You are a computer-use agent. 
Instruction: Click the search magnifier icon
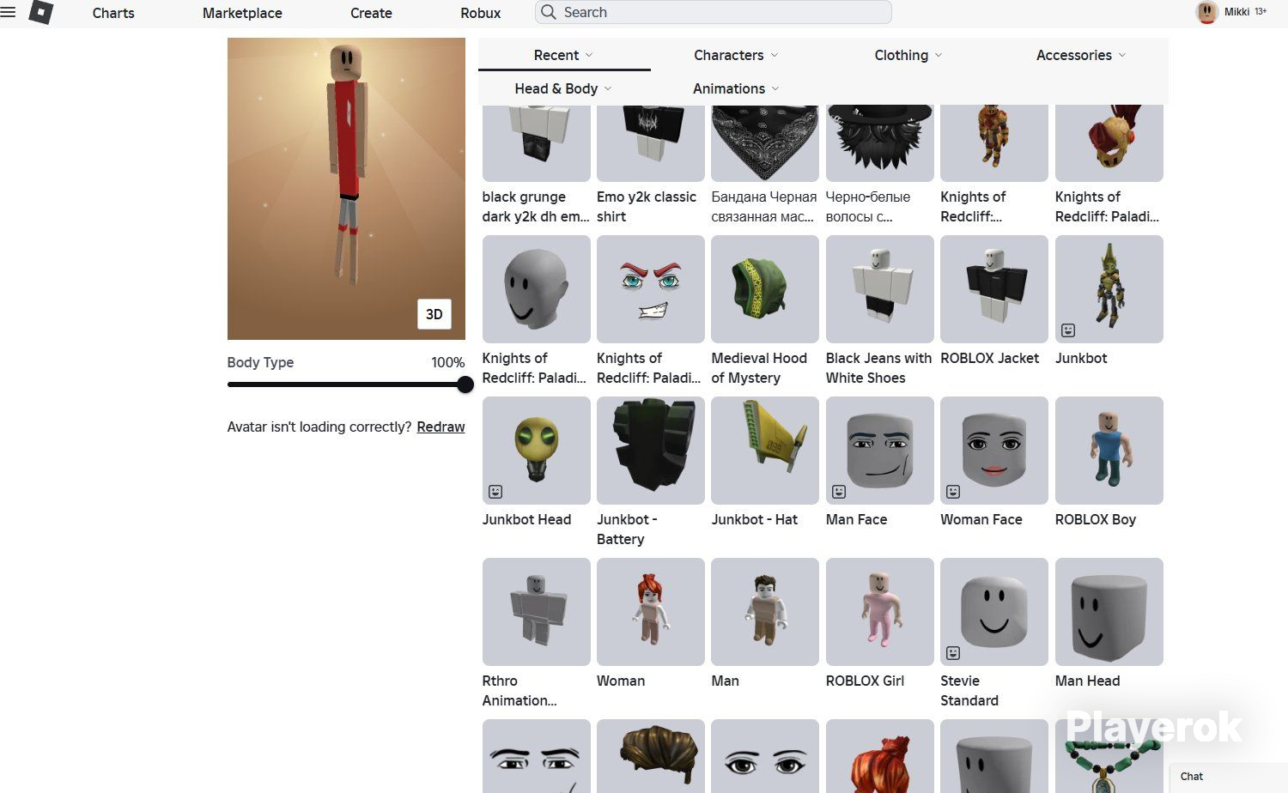coord(549,12)
